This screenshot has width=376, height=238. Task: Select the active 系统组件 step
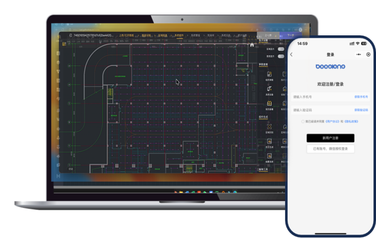coord(179,35)
